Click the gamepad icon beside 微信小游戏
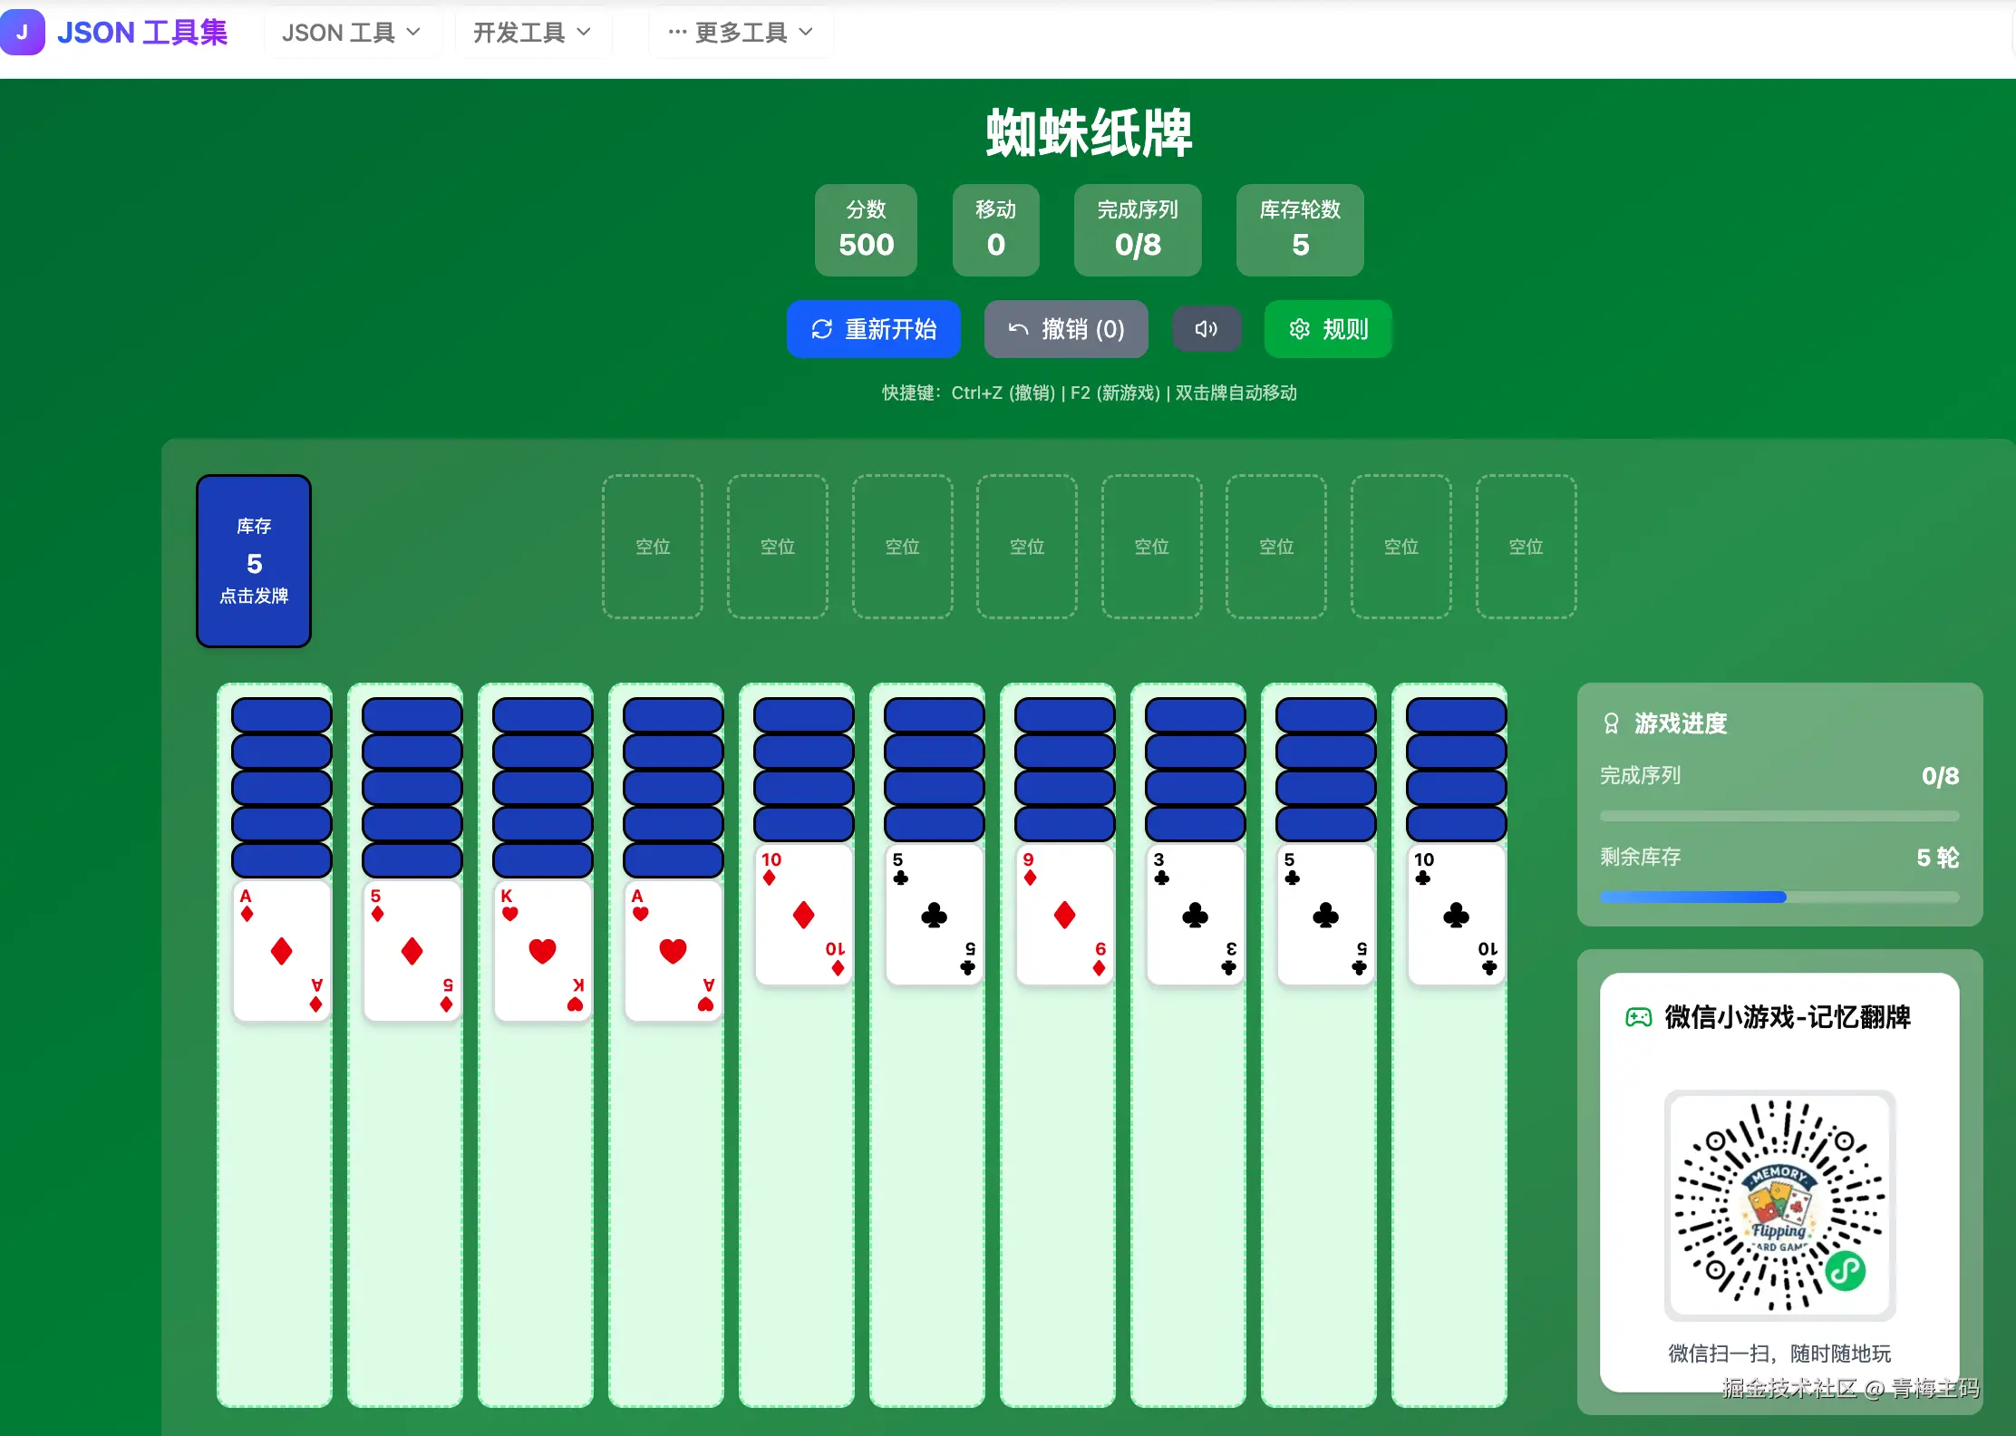 click(1638, 1017)
